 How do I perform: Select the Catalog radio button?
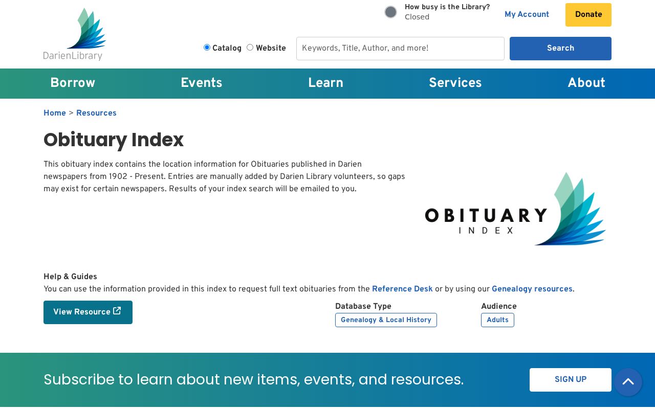[207, 48]
